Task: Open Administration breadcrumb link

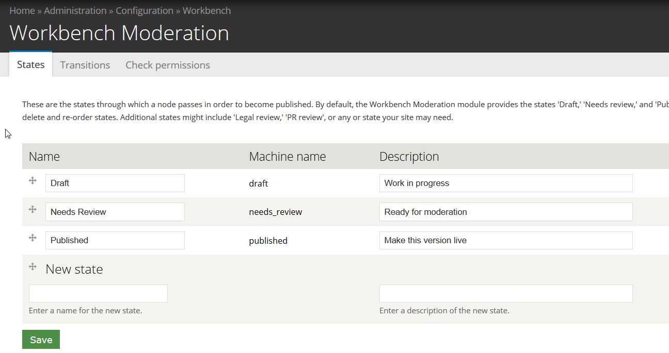Action: click(75, 10)
